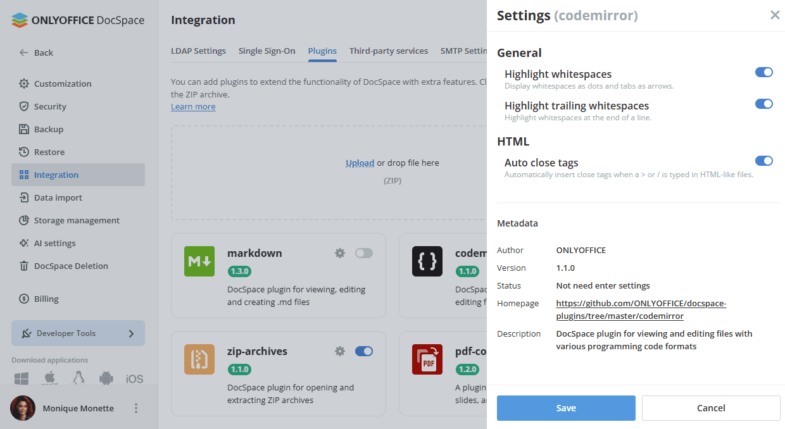Click Monique Monette's profile avatar
Screen dimensions: 785x429
click(x=23, y=408)
